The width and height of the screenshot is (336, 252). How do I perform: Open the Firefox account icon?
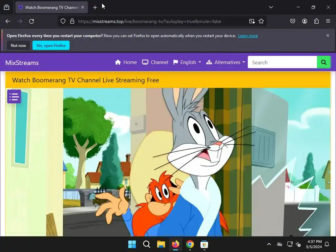(x=304, y=21)
